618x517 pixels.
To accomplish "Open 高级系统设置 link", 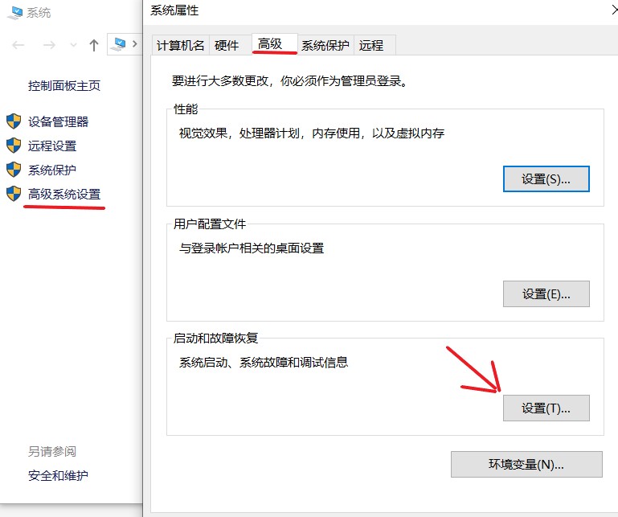I will click(x=64, y=194).
